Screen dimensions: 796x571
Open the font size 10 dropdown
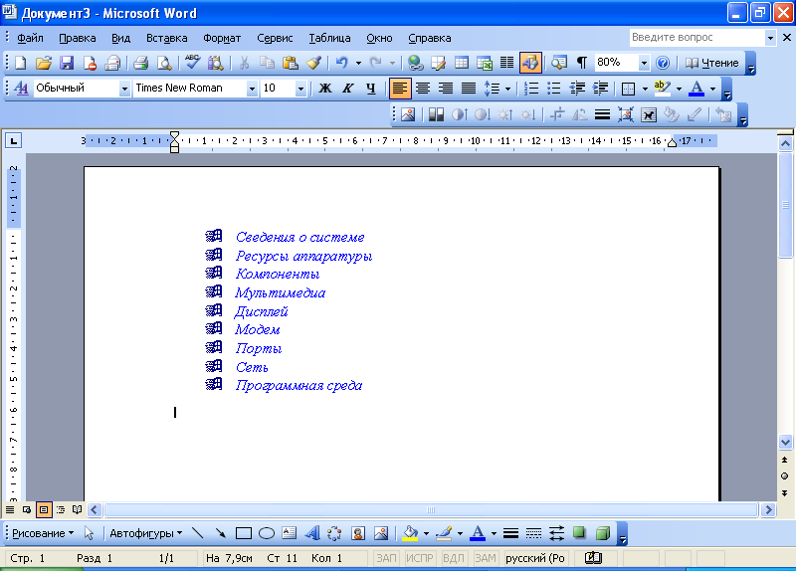pyautogui.click(x=300, y=89)
